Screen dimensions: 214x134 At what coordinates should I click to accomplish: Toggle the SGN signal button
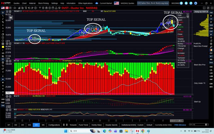[x=211, y=25]
